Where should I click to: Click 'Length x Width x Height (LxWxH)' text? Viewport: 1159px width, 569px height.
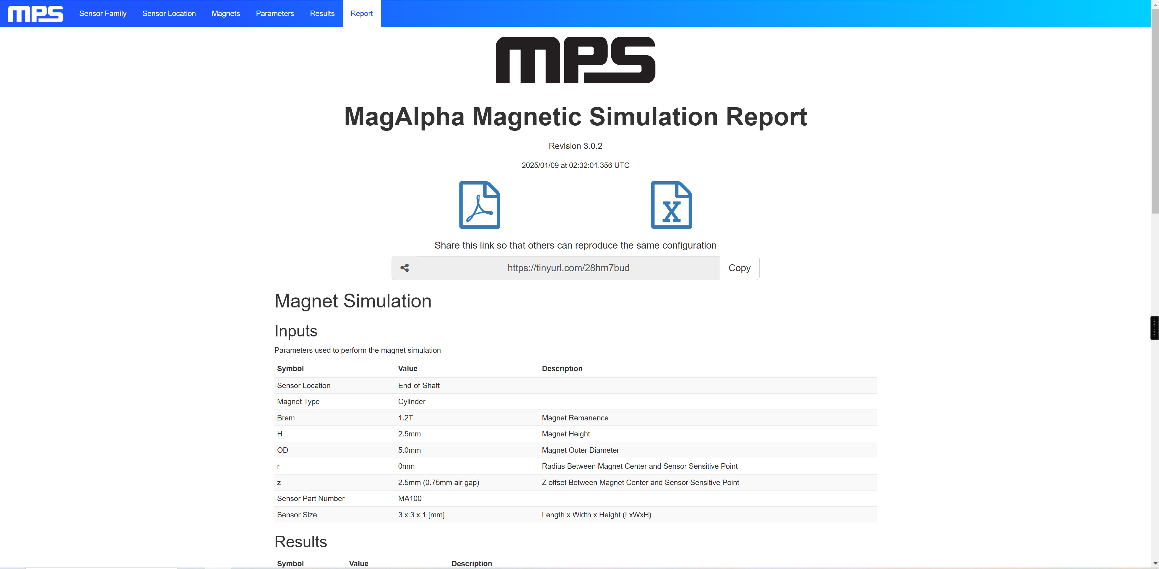[x=596, y=515]
